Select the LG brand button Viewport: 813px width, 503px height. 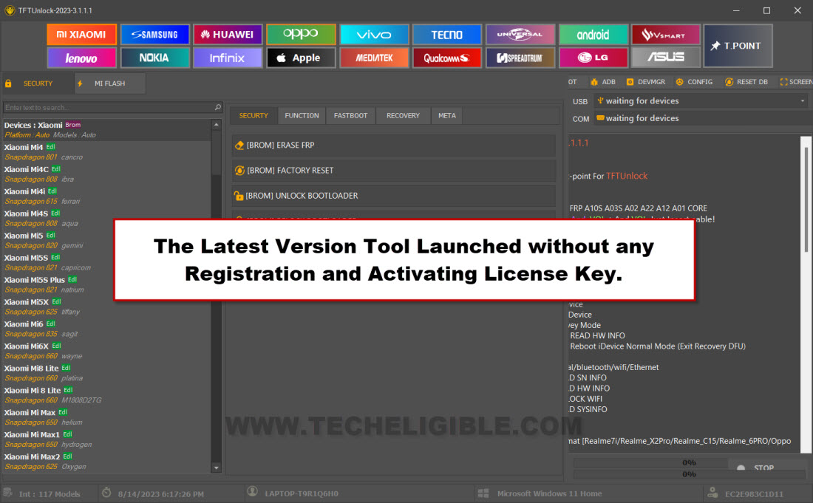pyautogui.click(x=593, y=58)
